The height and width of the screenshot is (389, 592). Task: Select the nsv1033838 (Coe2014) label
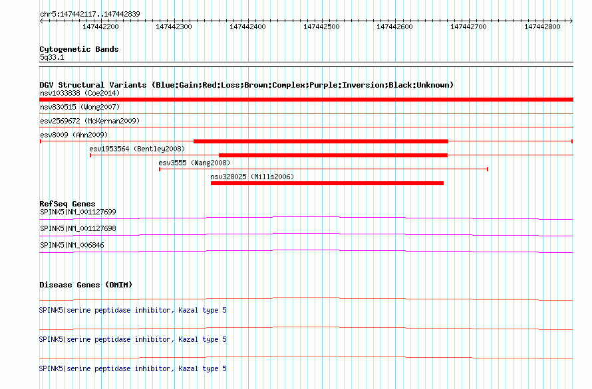[80, 93]
